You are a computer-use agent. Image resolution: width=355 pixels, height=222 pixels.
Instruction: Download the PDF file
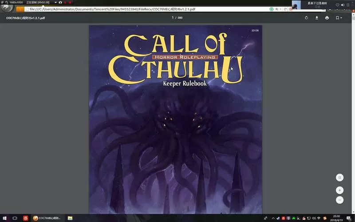click(317, 18)
